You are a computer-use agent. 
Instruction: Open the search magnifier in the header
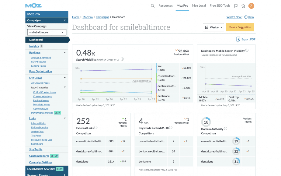point(152,5)
